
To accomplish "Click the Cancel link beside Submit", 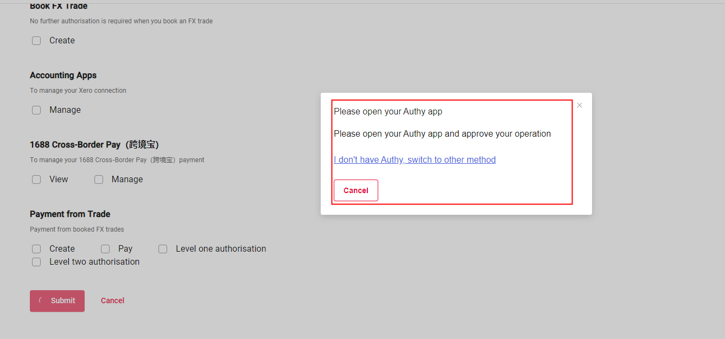I will click(112, 300).
